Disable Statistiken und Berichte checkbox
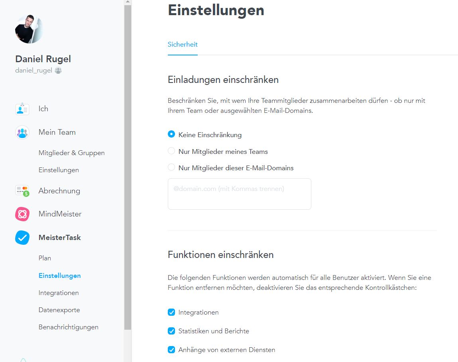This screenshot has height=362, width=458. 171,331
